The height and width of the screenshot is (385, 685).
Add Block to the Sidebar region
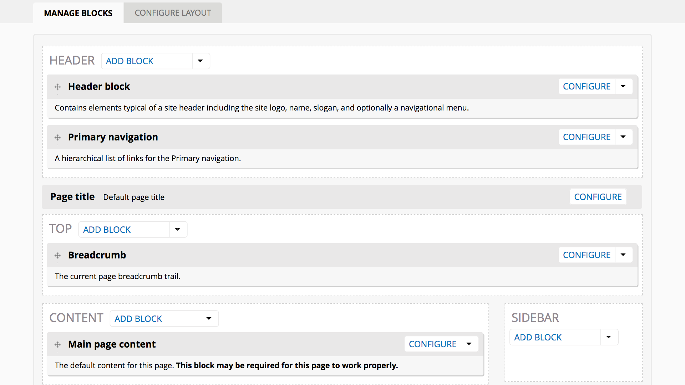coord(538,337)
